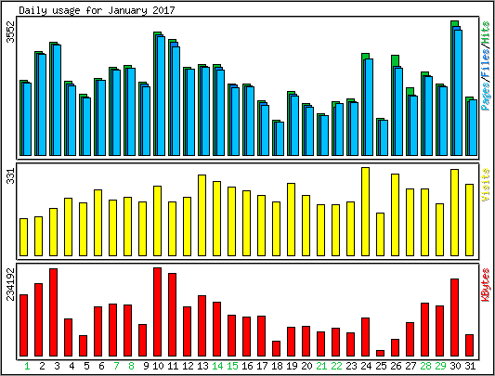Viewport: 495px width, 376px height.
Task: Click the 331 visits scale value
Action: click(11, 176)
